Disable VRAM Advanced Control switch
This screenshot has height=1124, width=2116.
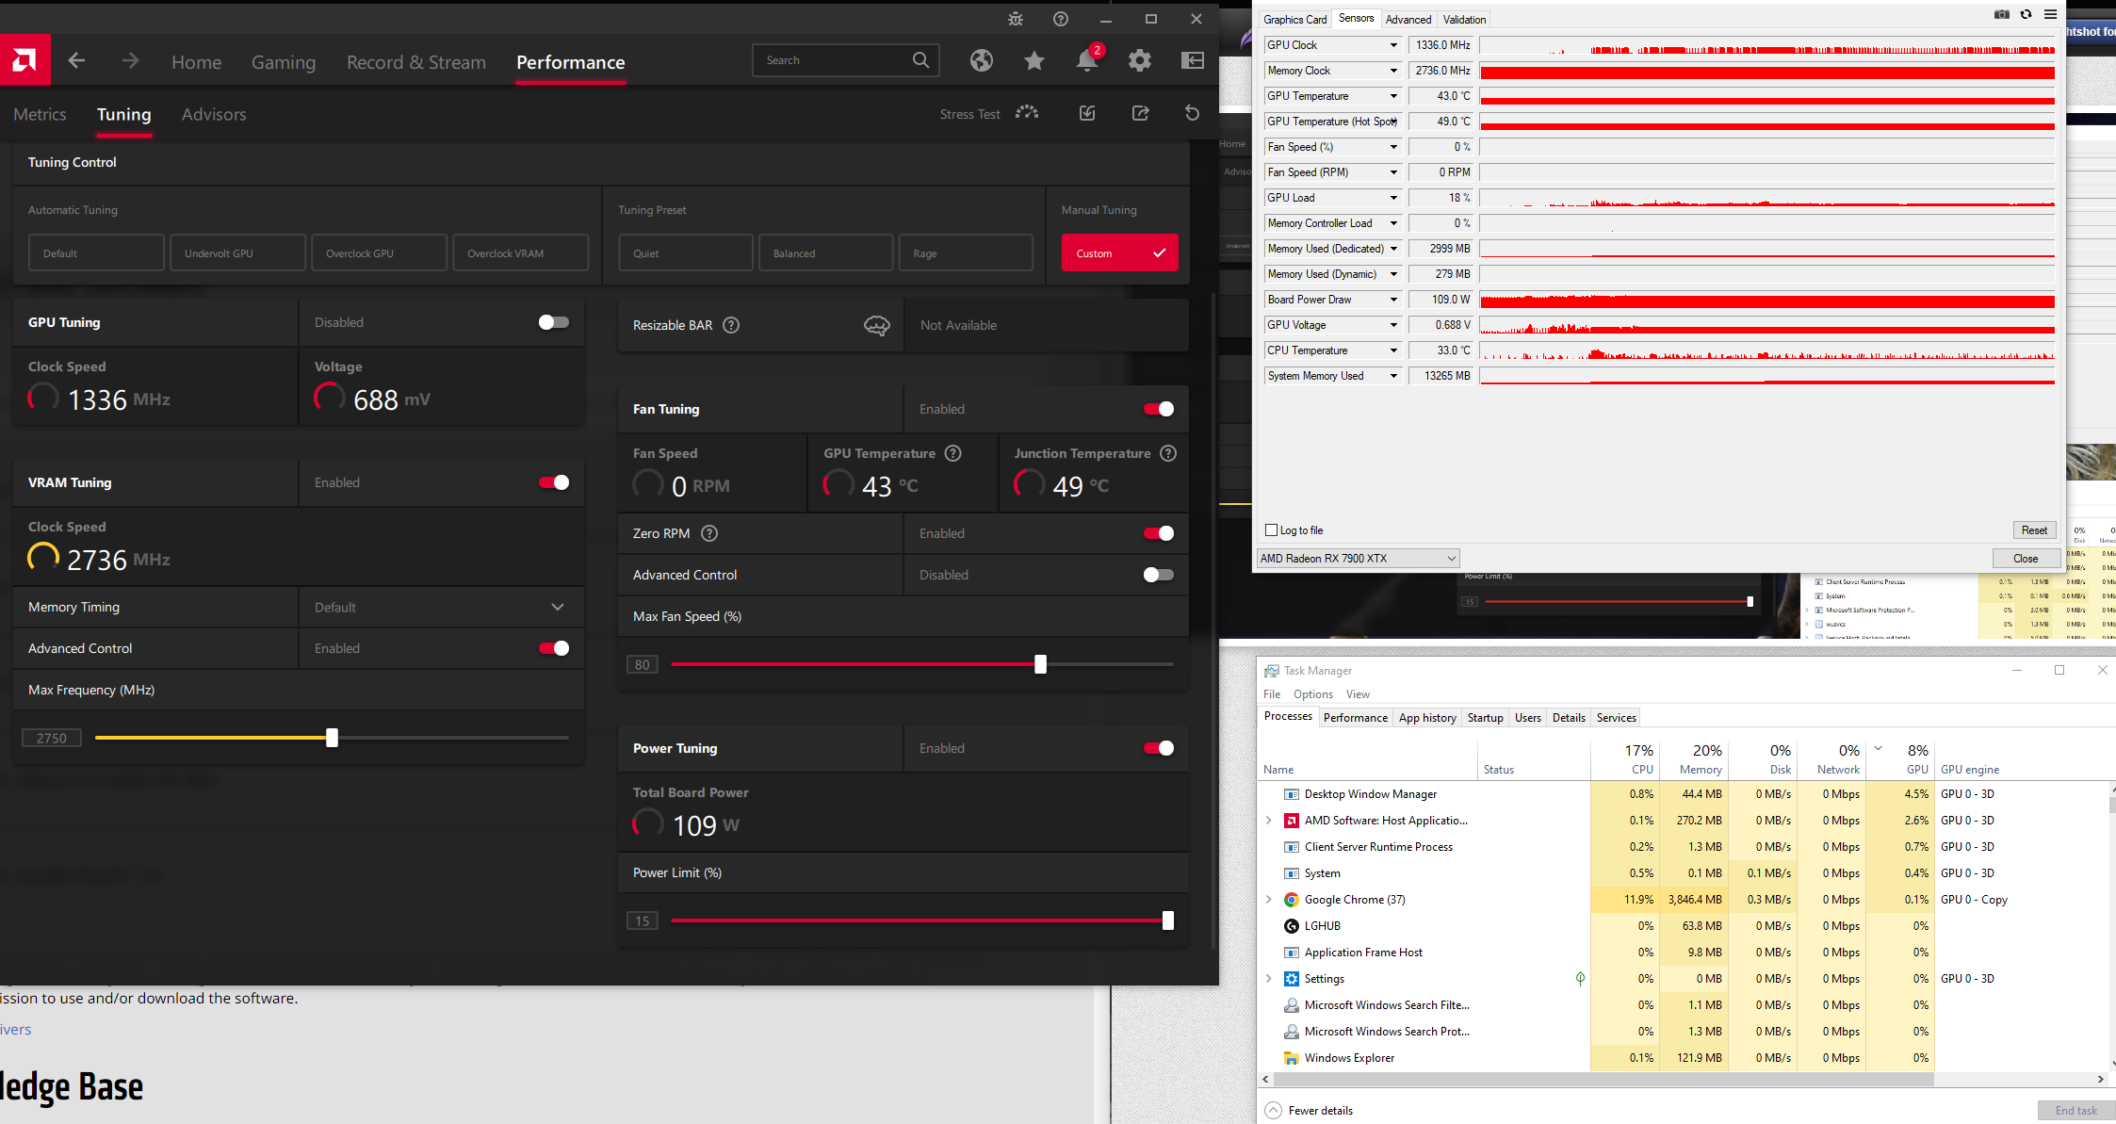553,648
